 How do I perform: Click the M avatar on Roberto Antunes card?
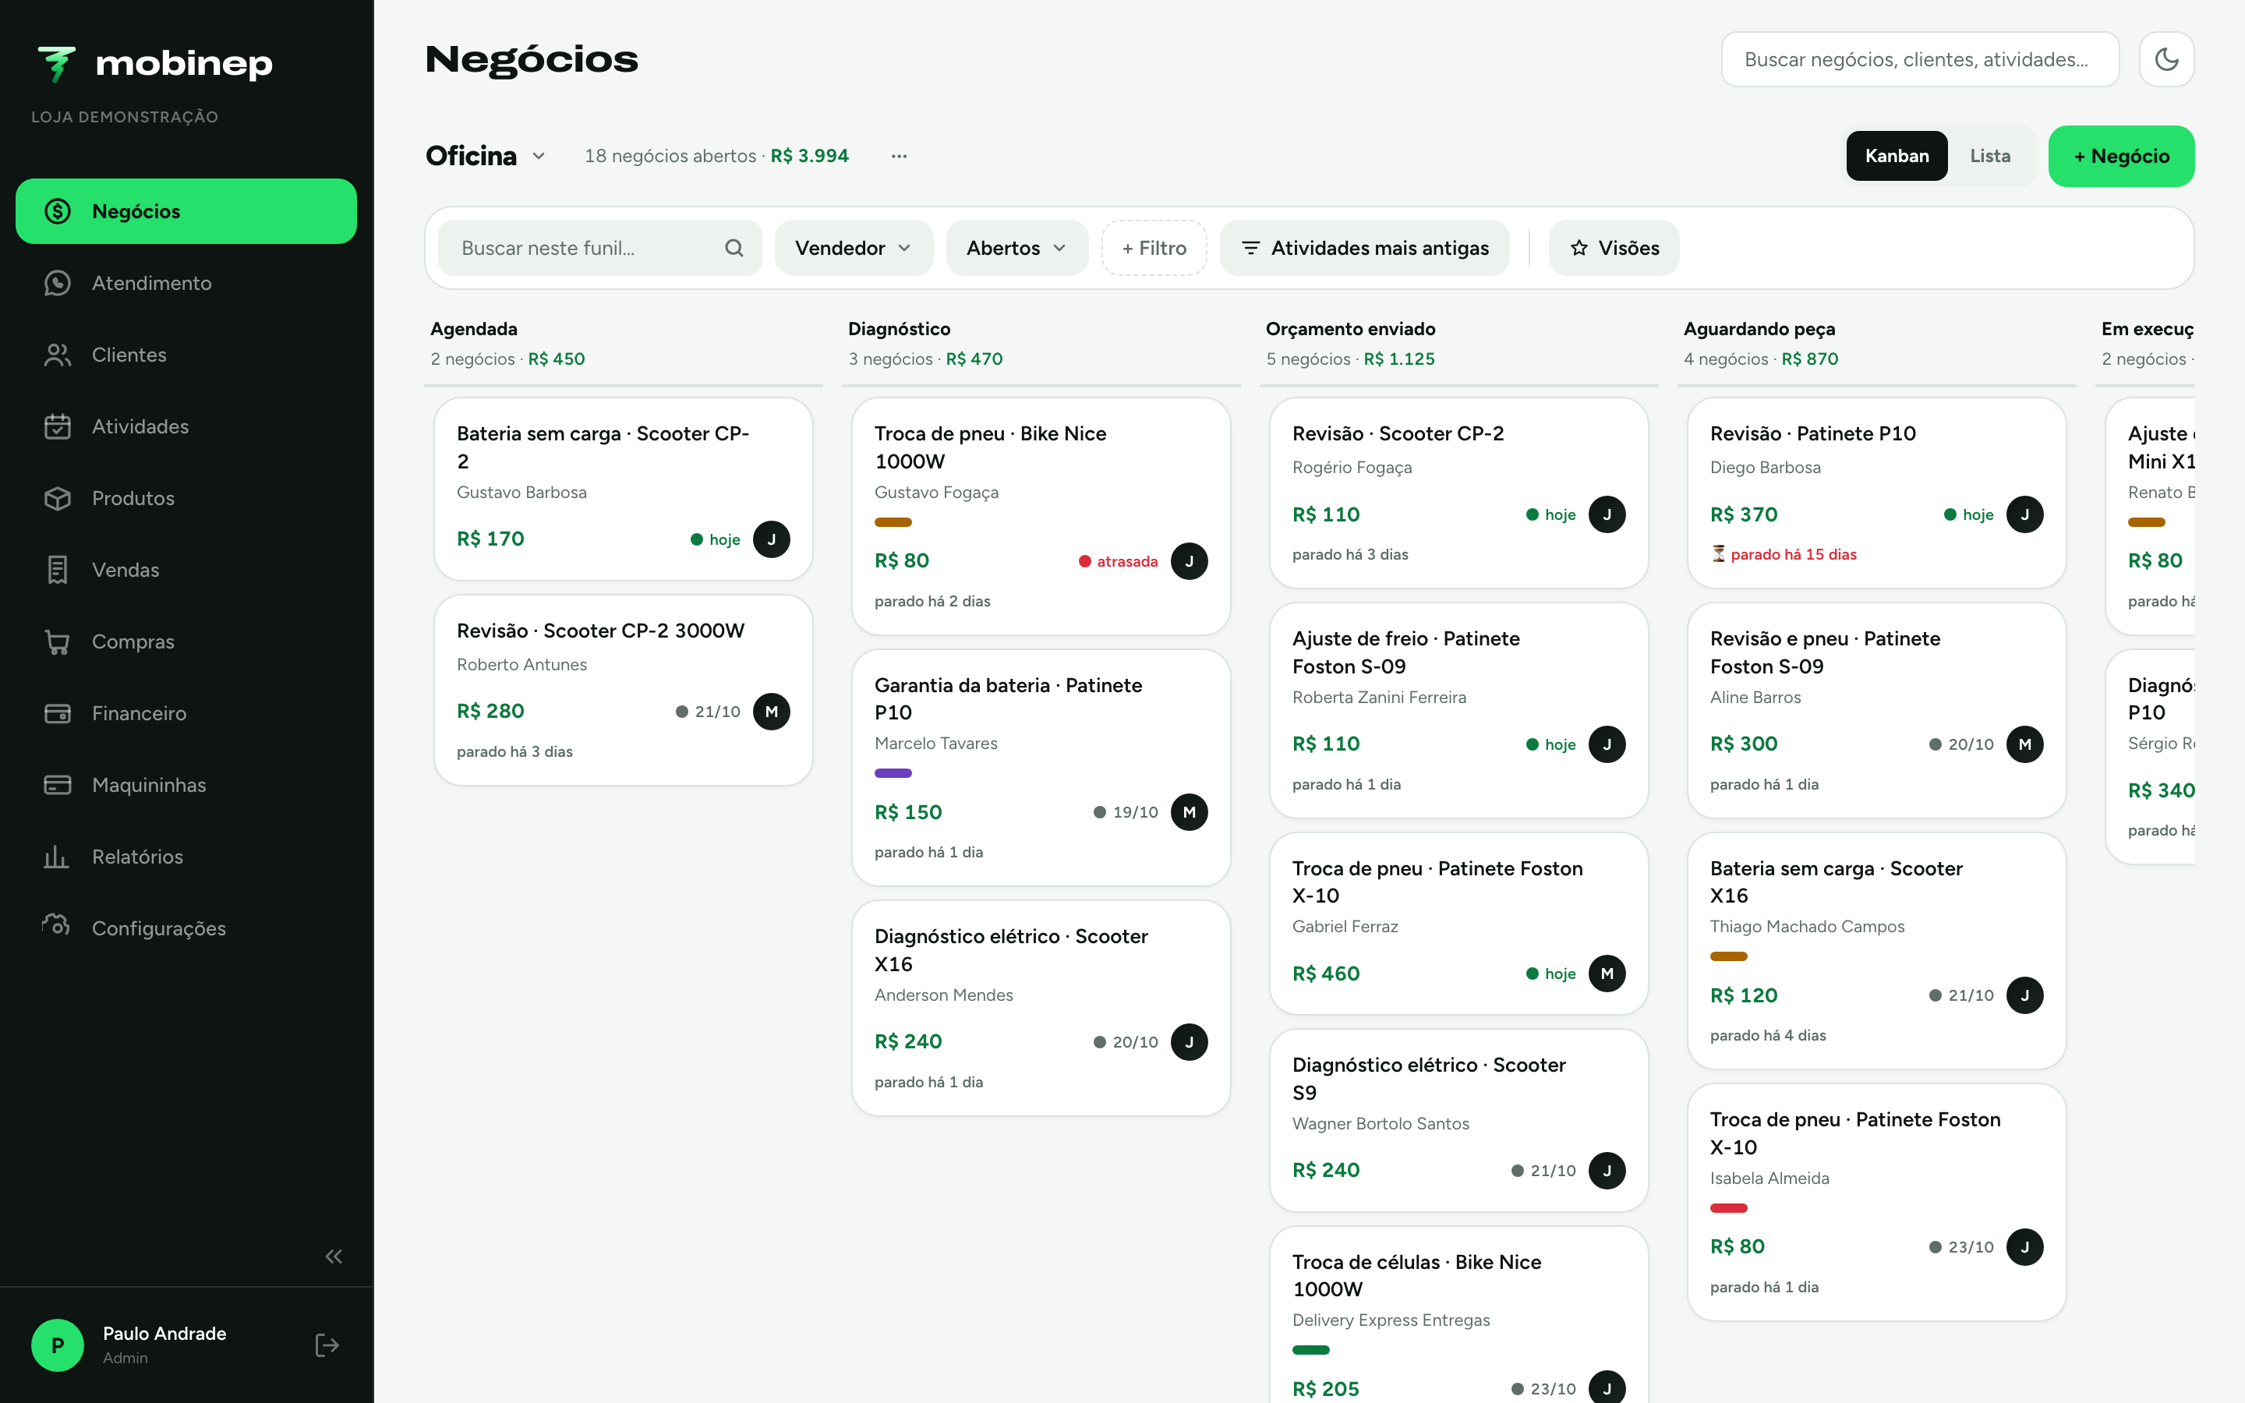[771, 712]
